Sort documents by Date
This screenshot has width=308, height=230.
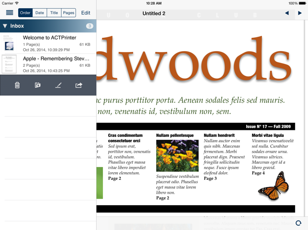tap(40, 13)
